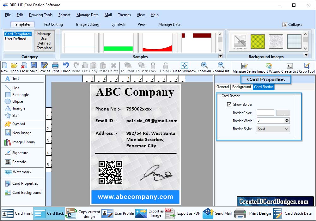Uncheck the Show Border checkbox
Screen dimensions: 316x221
point(229,104)
